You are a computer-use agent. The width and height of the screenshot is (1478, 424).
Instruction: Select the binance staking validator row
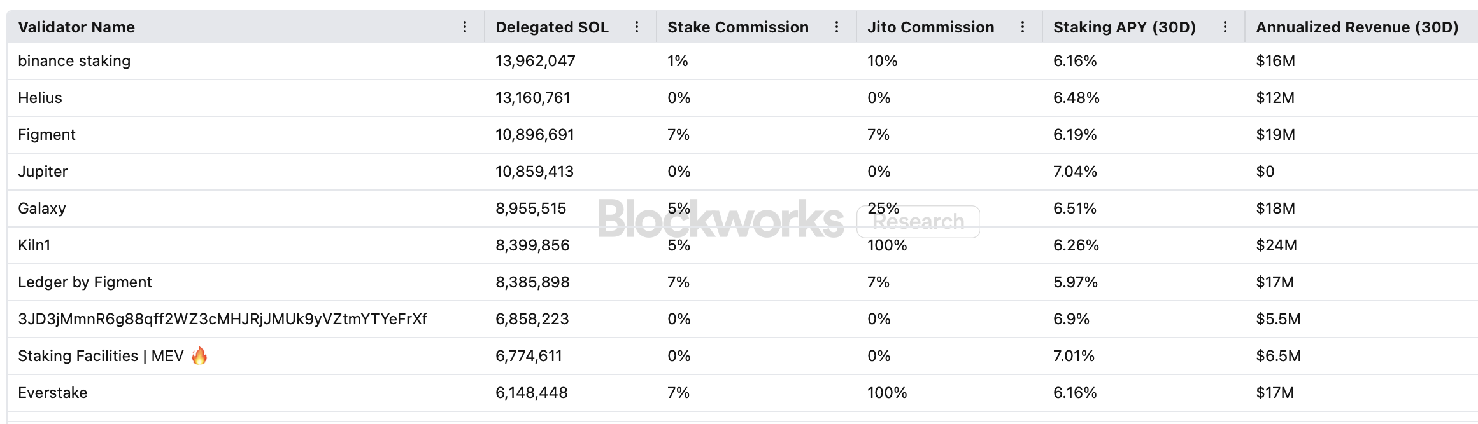point(74,61)
